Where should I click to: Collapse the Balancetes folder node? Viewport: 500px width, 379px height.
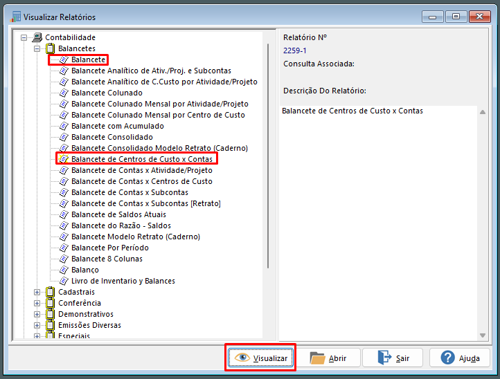(x=37, y=48)
